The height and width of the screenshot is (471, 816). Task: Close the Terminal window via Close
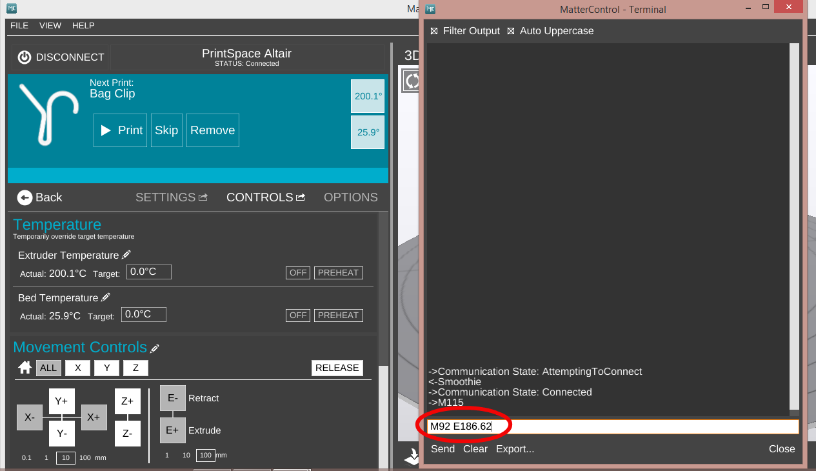point(782,449)
